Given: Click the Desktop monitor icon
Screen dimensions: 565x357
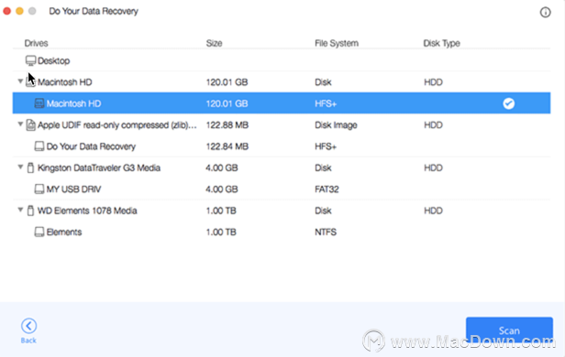Looking at the screenshot, I should coord(30,60).
